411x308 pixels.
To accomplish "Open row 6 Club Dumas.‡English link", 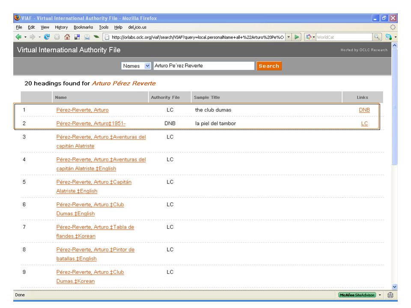I will tap(90, 209).
